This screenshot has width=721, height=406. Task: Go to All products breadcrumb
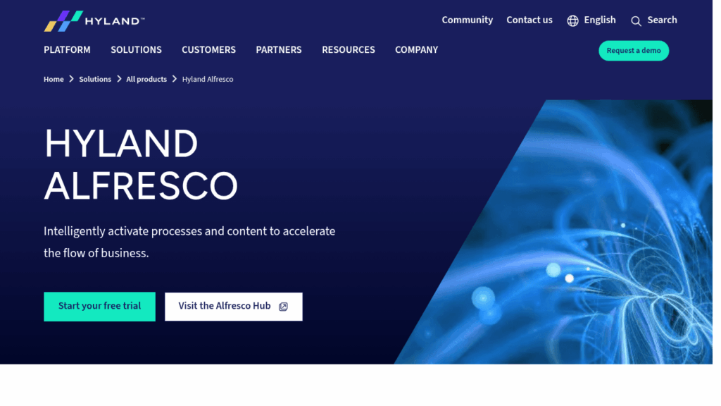click(x=146, y=79)
